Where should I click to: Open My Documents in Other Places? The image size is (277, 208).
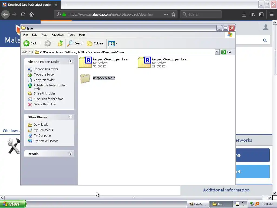[43, 130]
